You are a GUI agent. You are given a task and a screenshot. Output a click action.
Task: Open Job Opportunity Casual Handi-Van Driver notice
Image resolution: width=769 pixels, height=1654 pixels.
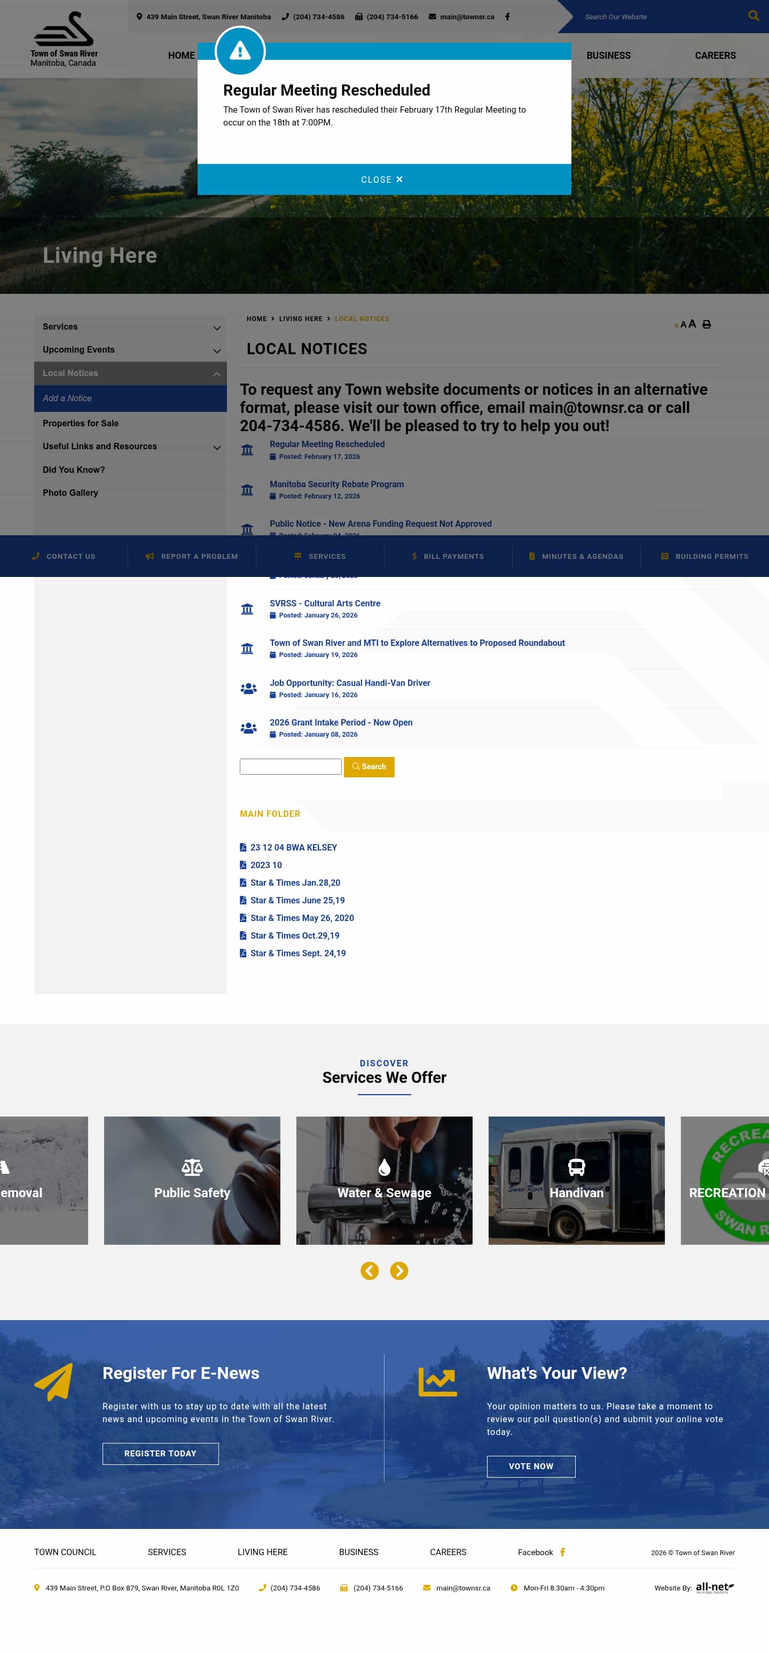click(x=350, y=683)
